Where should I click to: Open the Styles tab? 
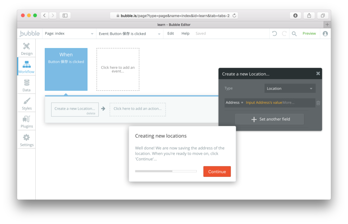27,103
